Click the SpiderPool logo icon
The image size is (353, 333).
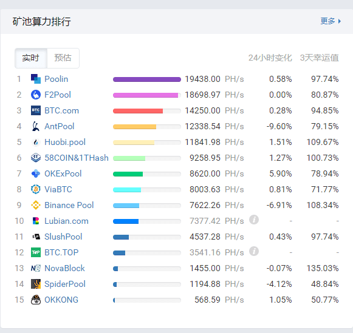36,284
